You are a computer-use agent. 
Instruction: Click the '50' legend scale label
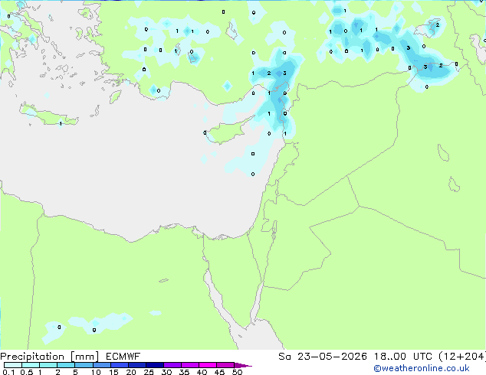pyautogui.click(x=237, y=372)
